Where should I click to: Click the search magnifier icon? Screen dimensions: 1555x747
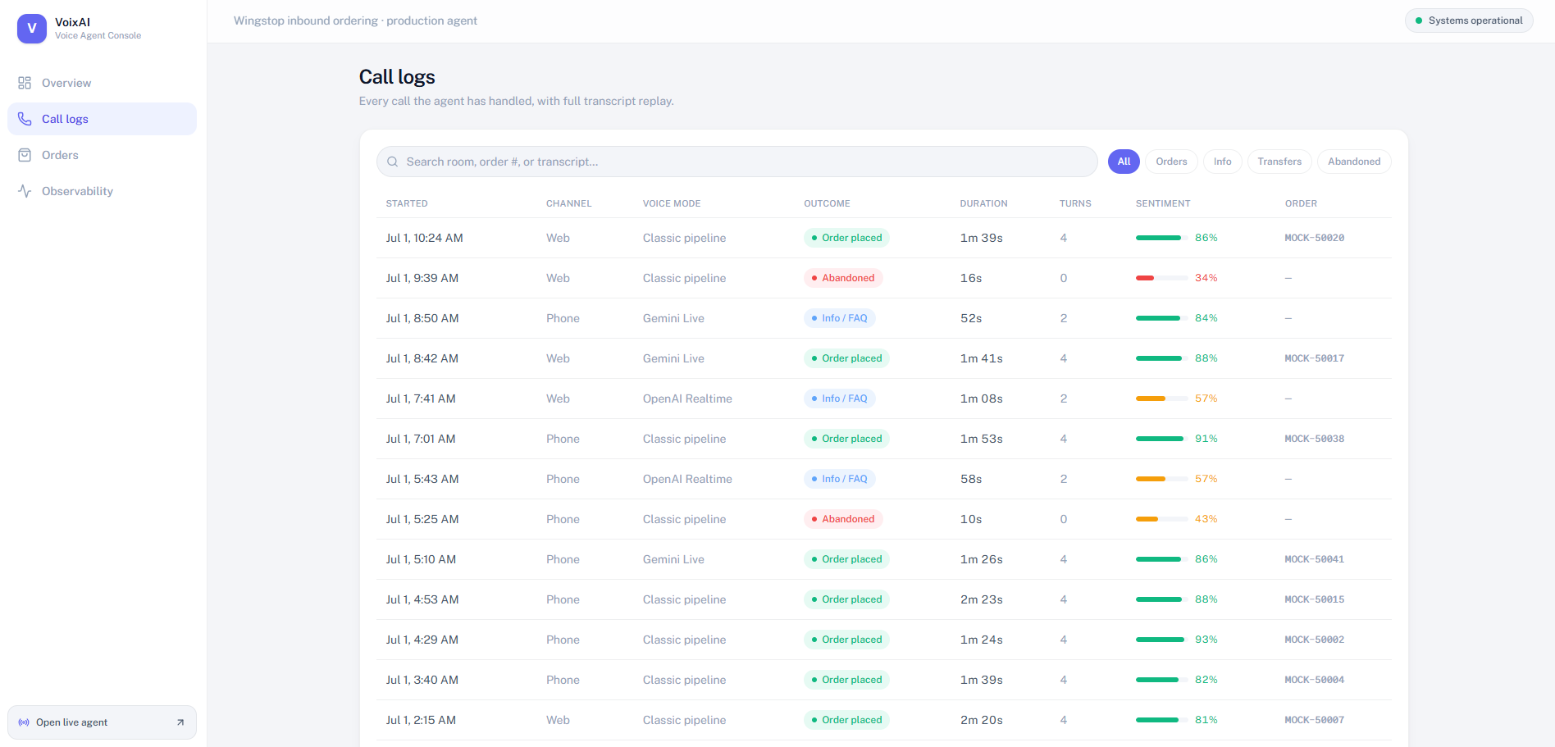pyautogui.click(x=393, y=162)
